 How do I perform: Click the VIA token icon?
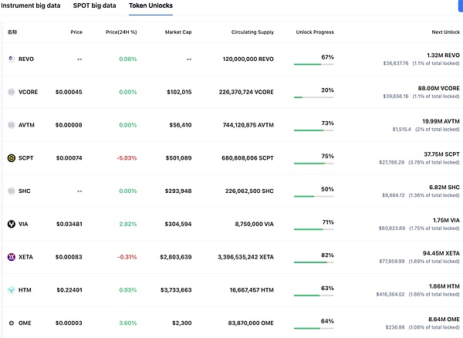11,224
